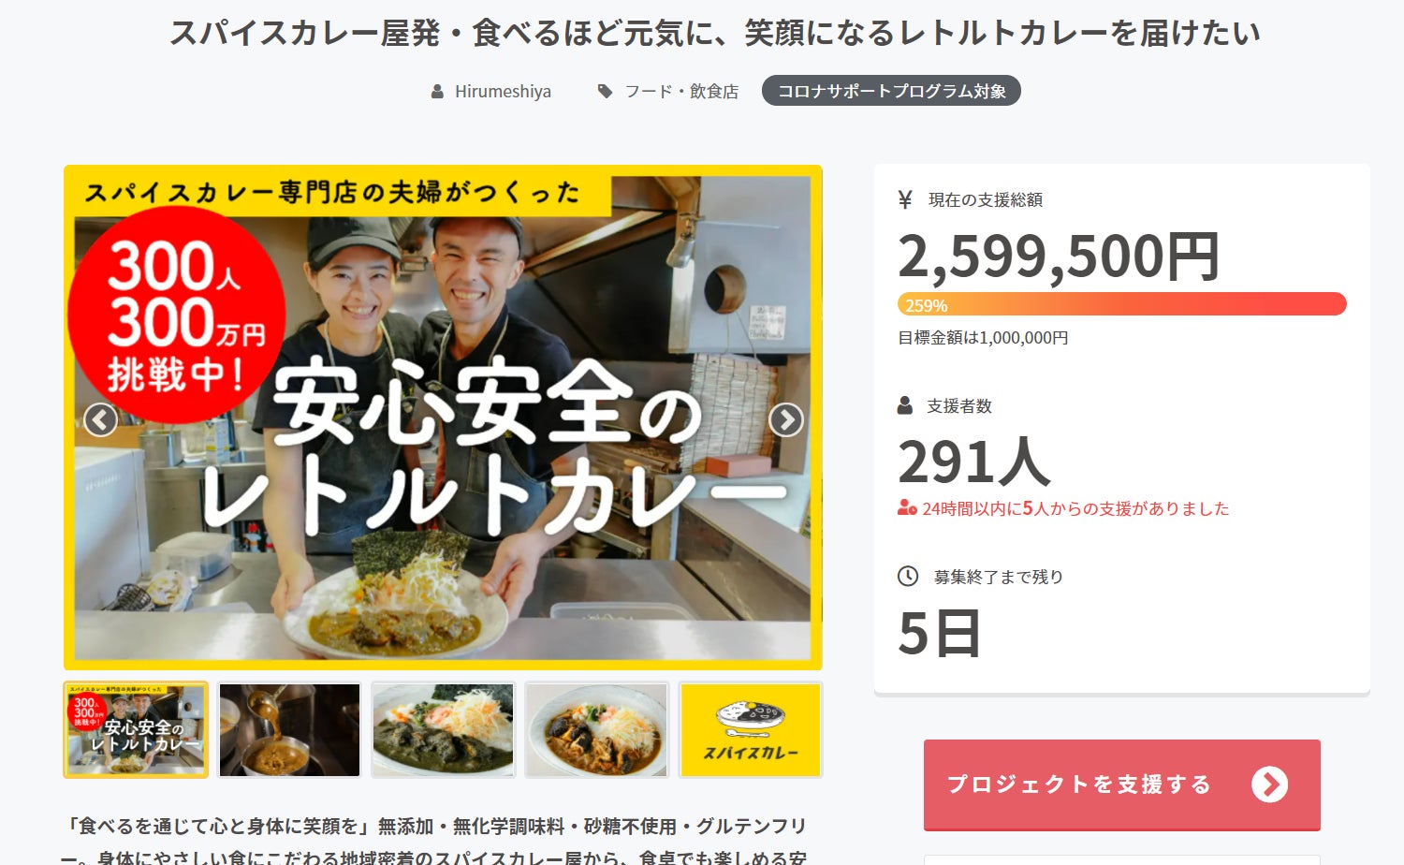This screenshot has height=865, width=1404.
Task: Select the thumbnail showing curry ladle in pot
Action: tap(289, 730)
